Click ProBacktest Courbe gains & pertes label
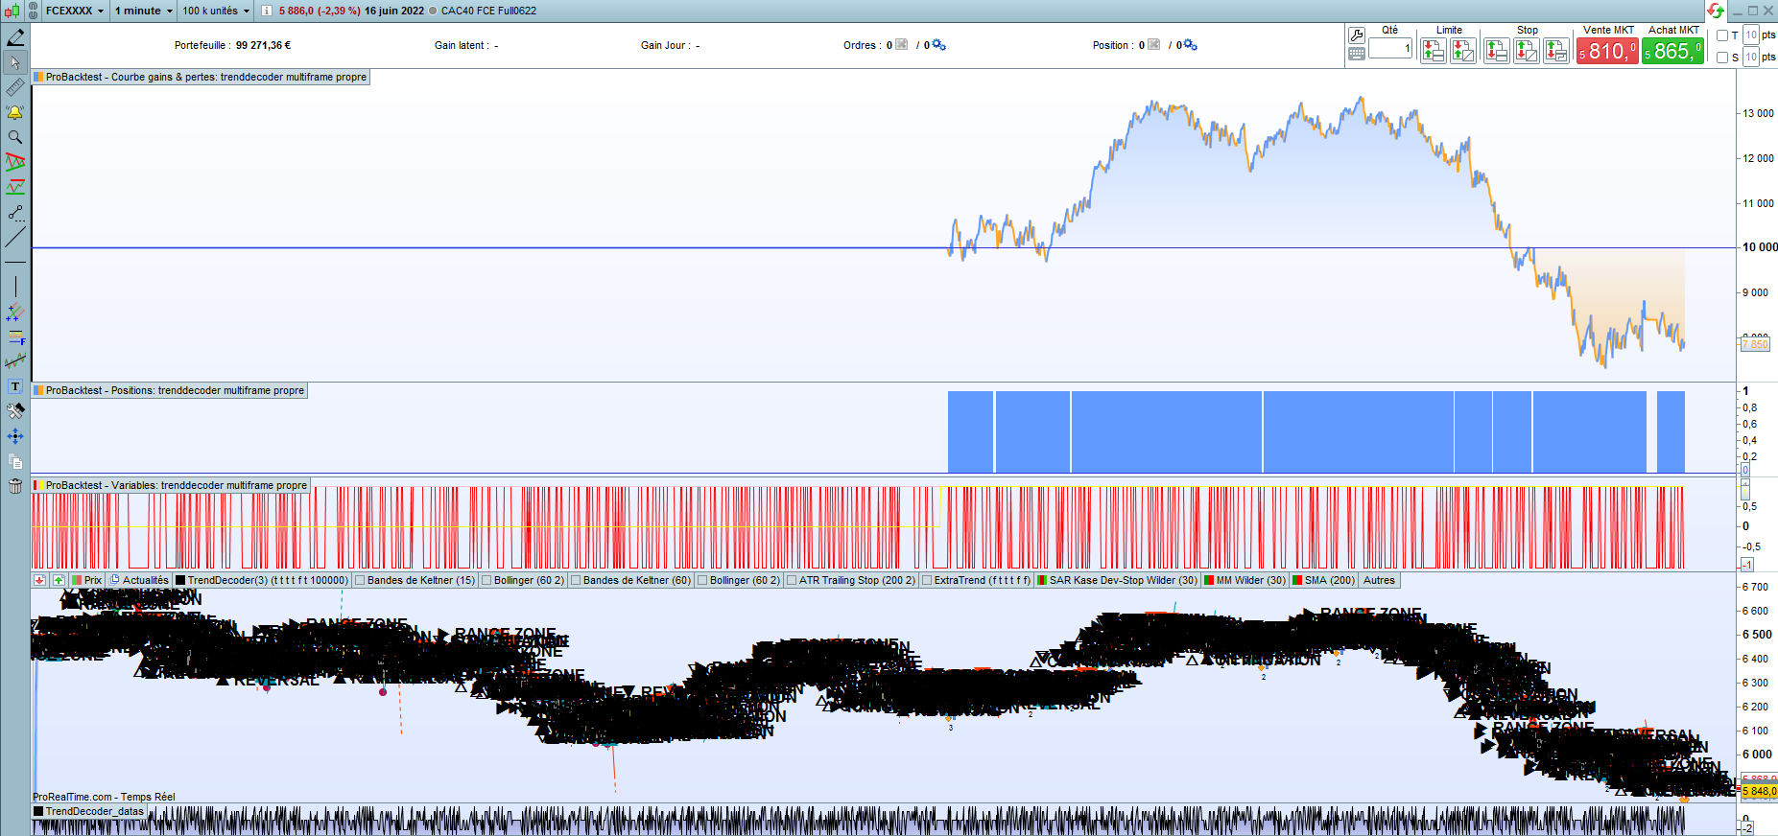This screenshot has height=836, width=1778. tap(201, 77)
